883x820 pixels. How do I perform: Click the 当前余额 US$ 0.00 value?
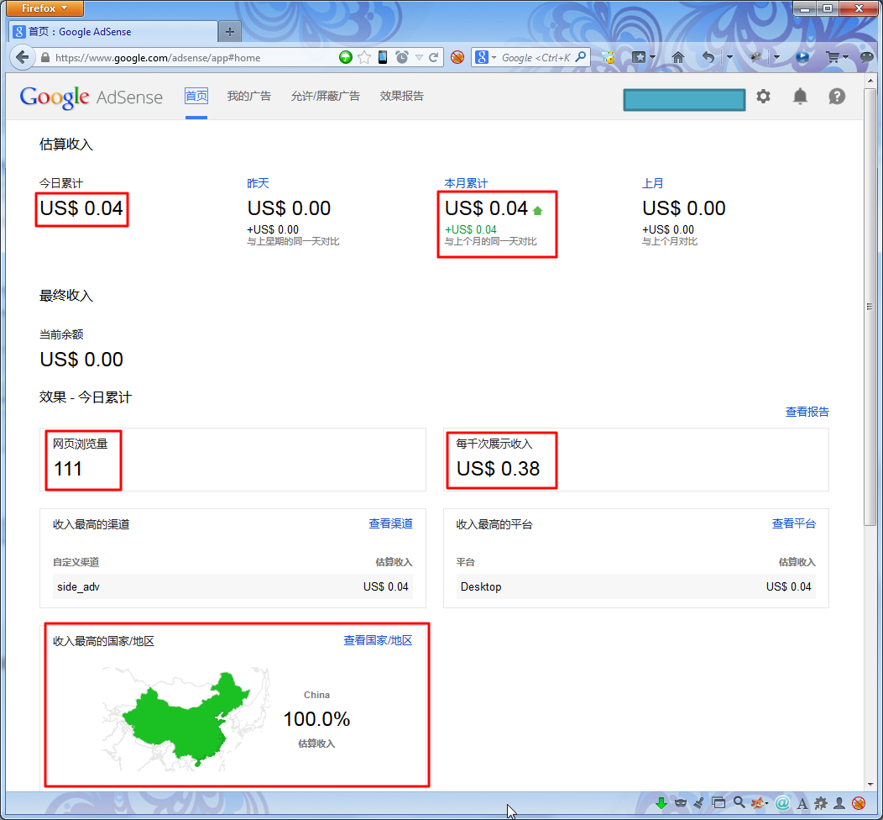coord(81,360)
